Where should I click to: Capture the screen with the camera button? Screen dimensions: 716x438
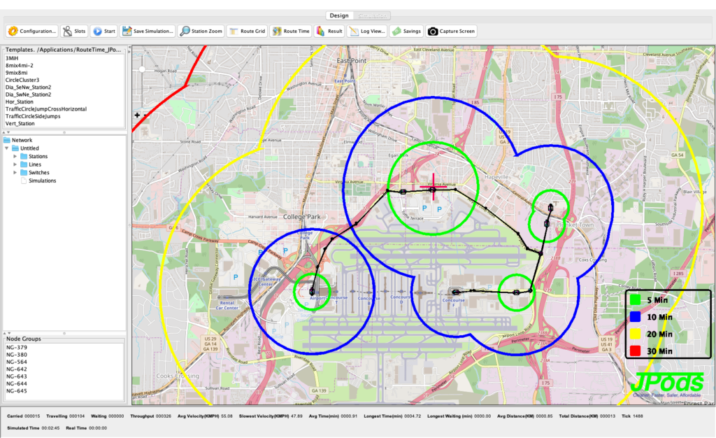pyautogui.click(x=452, y=31)
